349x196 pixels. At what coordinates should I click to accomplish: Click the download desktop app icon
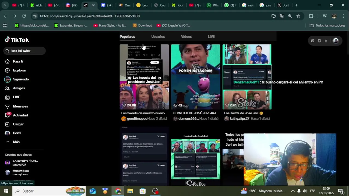point(326,41)
